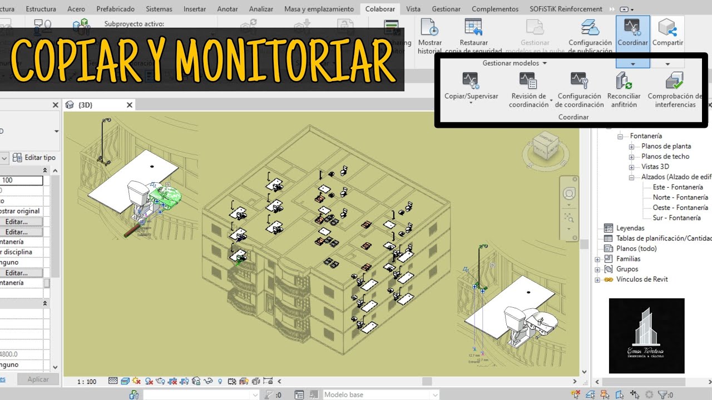Viewport: 712px width, 400px height.
Task: Click the selection filter funnel icon
Action: pyautogui.click(x=662, y=394)
